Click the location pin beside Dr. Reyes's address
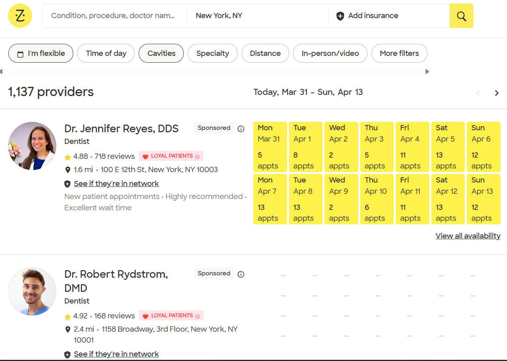This screenshot has height=361, width=507. pos(68,170)
